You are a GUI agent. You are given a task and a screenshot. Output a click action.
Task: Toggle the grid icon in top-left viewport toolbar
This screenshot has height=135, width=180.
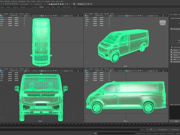pos(25,16)
